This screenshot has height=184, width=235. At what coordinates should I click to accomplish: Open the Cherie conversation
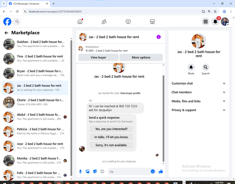pyautogui.click(x=35, y=102)
